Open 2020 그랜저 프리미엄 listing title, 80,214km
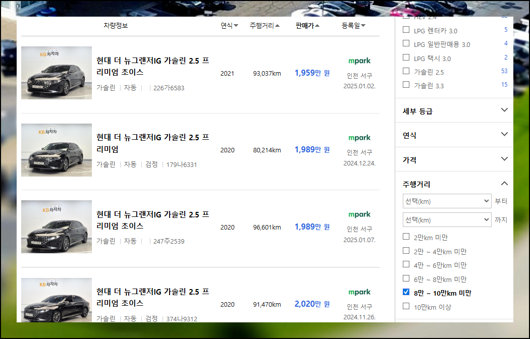Viewport: 530px width, 339px height. click(x=153, y=143)
